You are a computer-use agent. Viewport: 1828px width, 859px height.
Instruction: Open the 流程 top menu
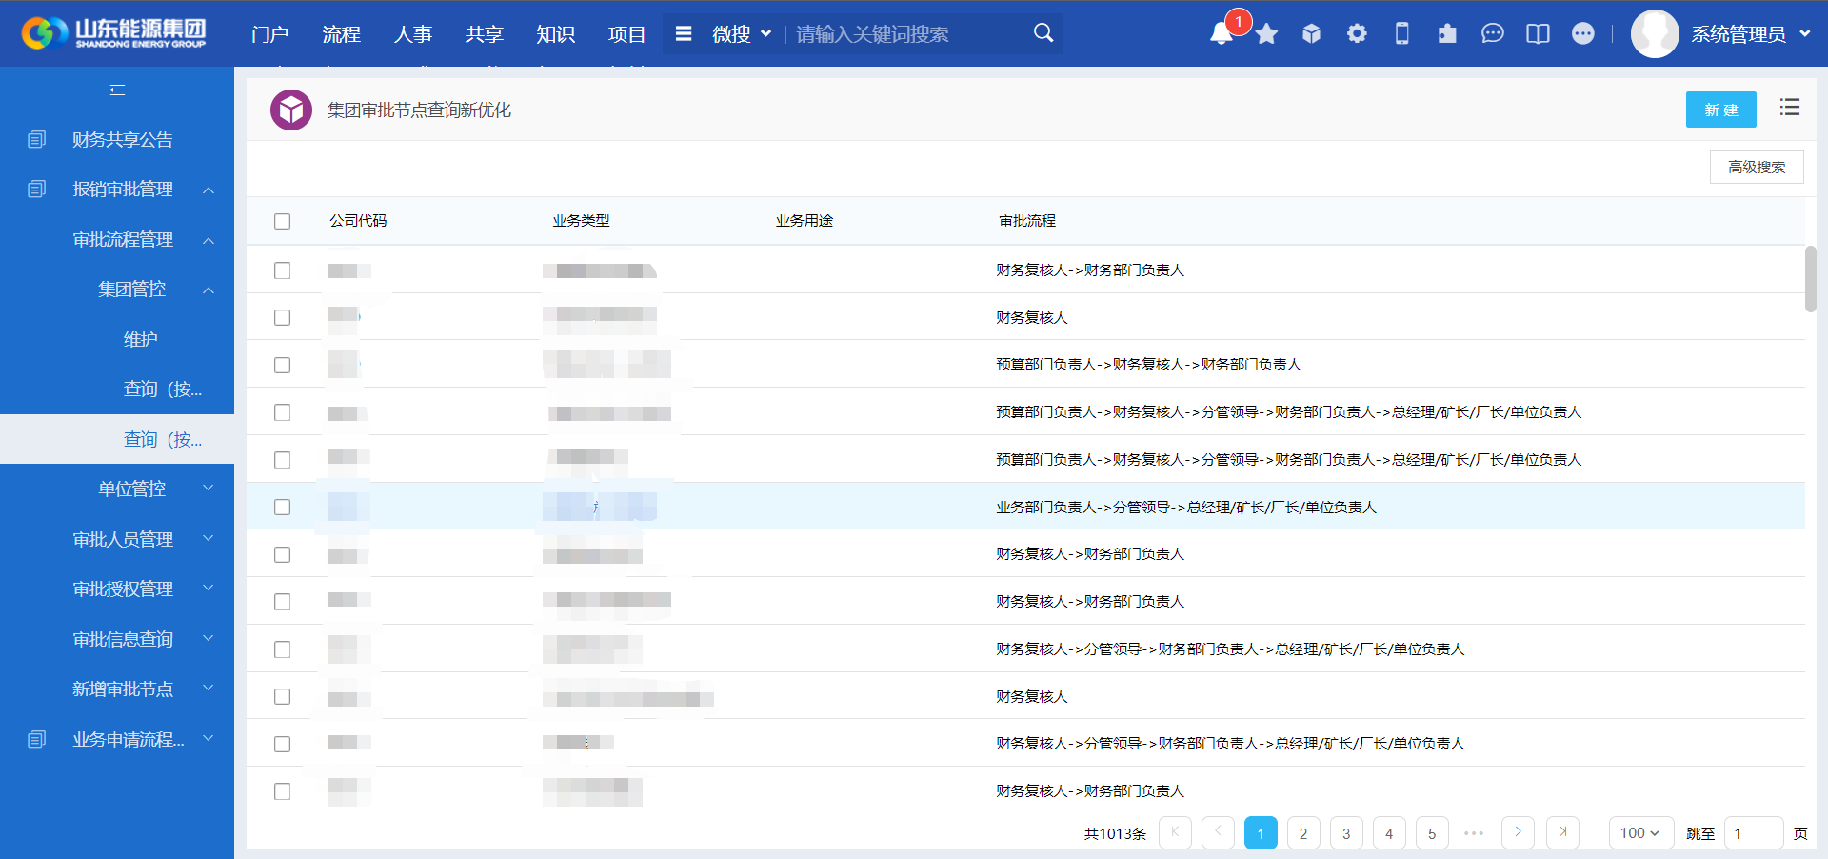pos(341,34)
